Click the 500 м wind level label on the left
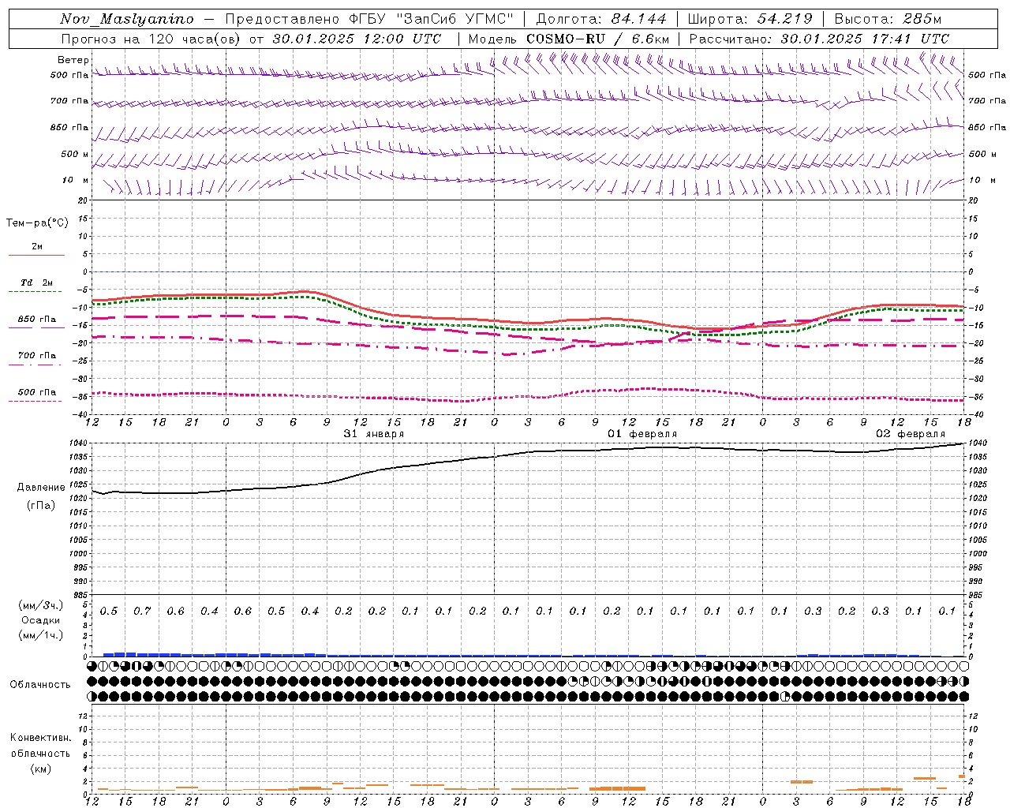1010x808 pixels. (75, 154)
